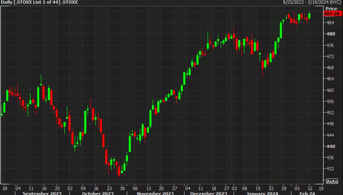Click the '15' date label on the time axis

258,188
